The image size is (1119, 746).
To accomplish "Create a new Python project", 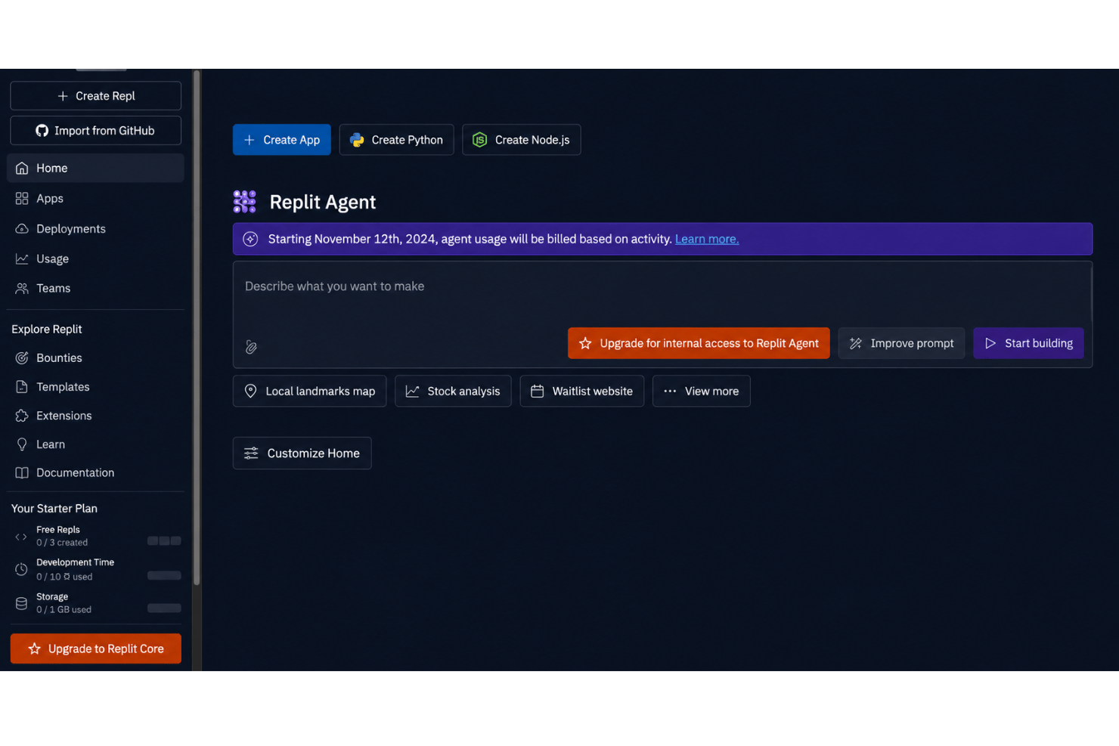I will coord(396,140).
